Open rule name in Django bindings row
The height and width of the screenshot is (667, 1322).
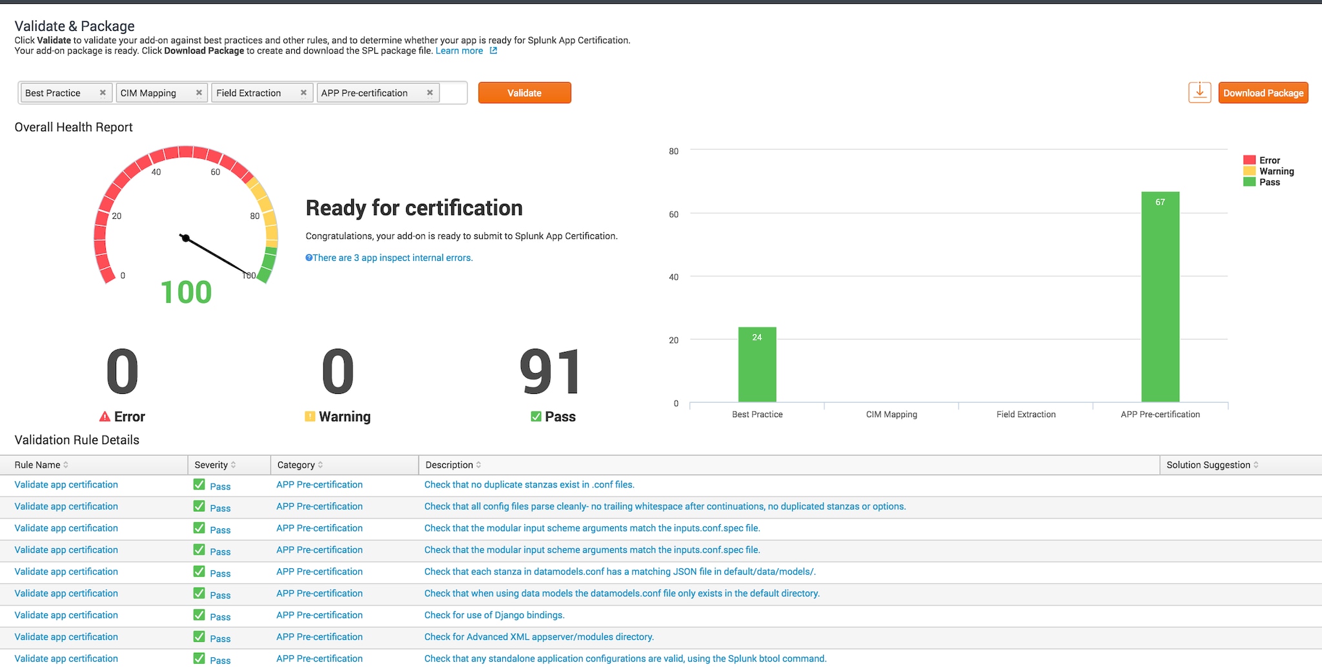pyautogui.click(x=66, y=615)
